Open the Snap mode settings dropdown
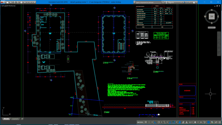 (152, 122)
